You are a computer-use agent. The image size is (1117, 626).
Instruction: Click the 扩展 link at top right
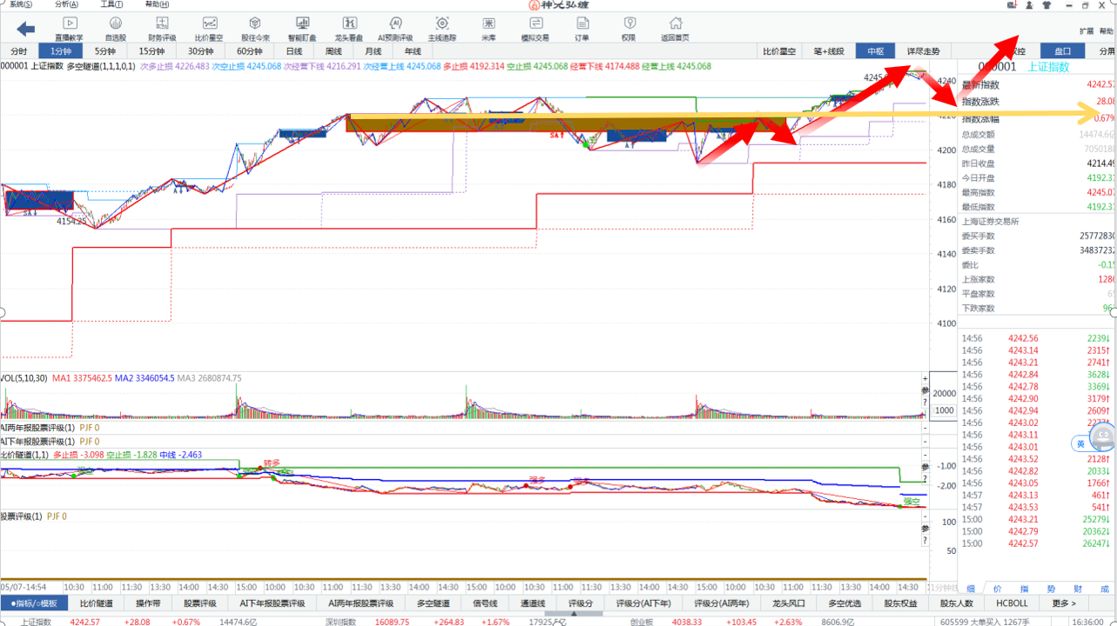click(x=1087, y=30)
